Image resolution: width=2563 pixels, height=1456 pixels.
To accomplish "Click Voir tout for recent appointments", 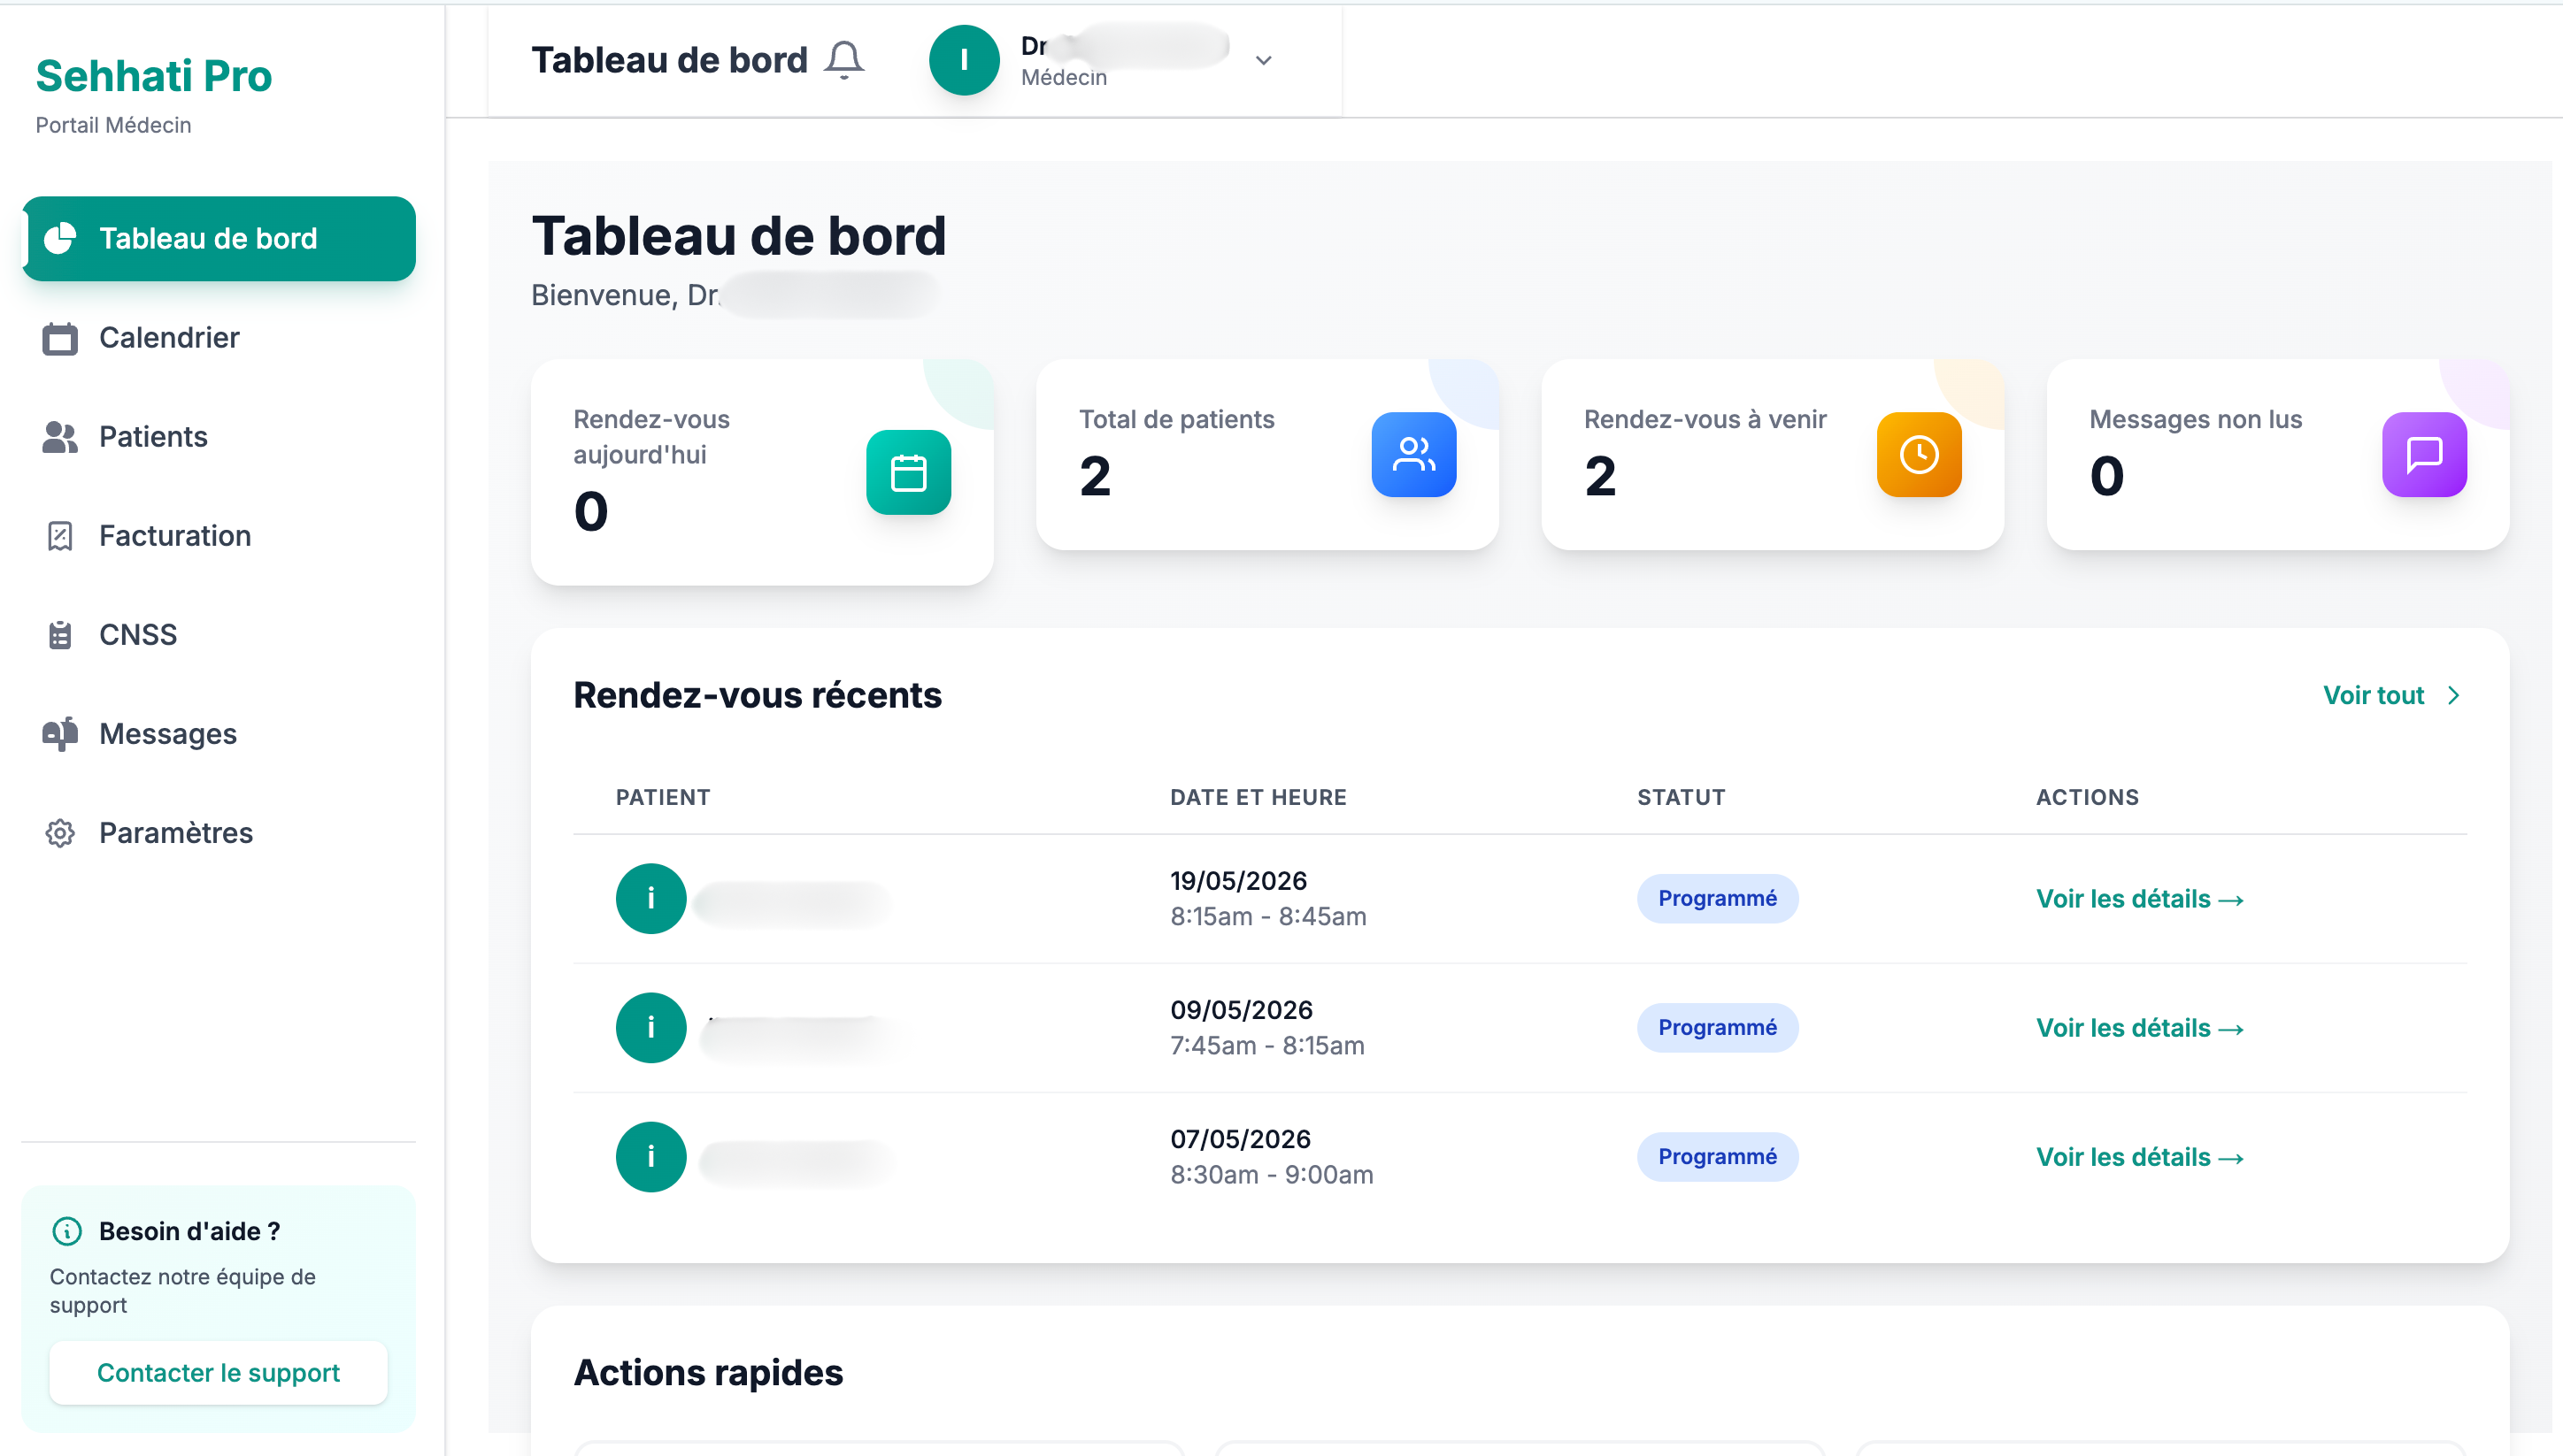I will (2373, 695).
